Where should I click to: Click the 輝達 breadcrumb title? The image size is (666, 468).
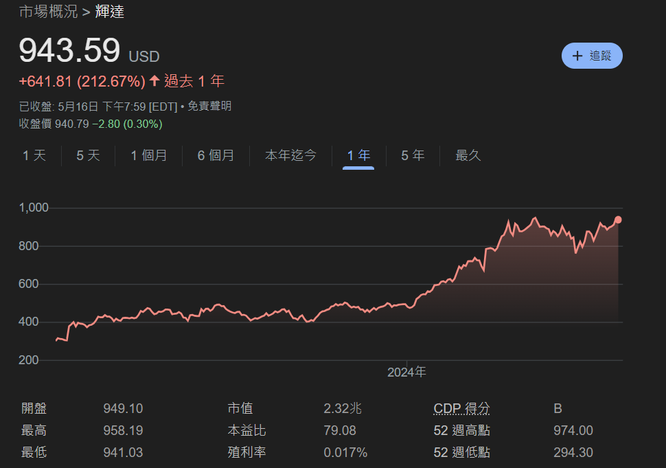click(x=109, y=11)
